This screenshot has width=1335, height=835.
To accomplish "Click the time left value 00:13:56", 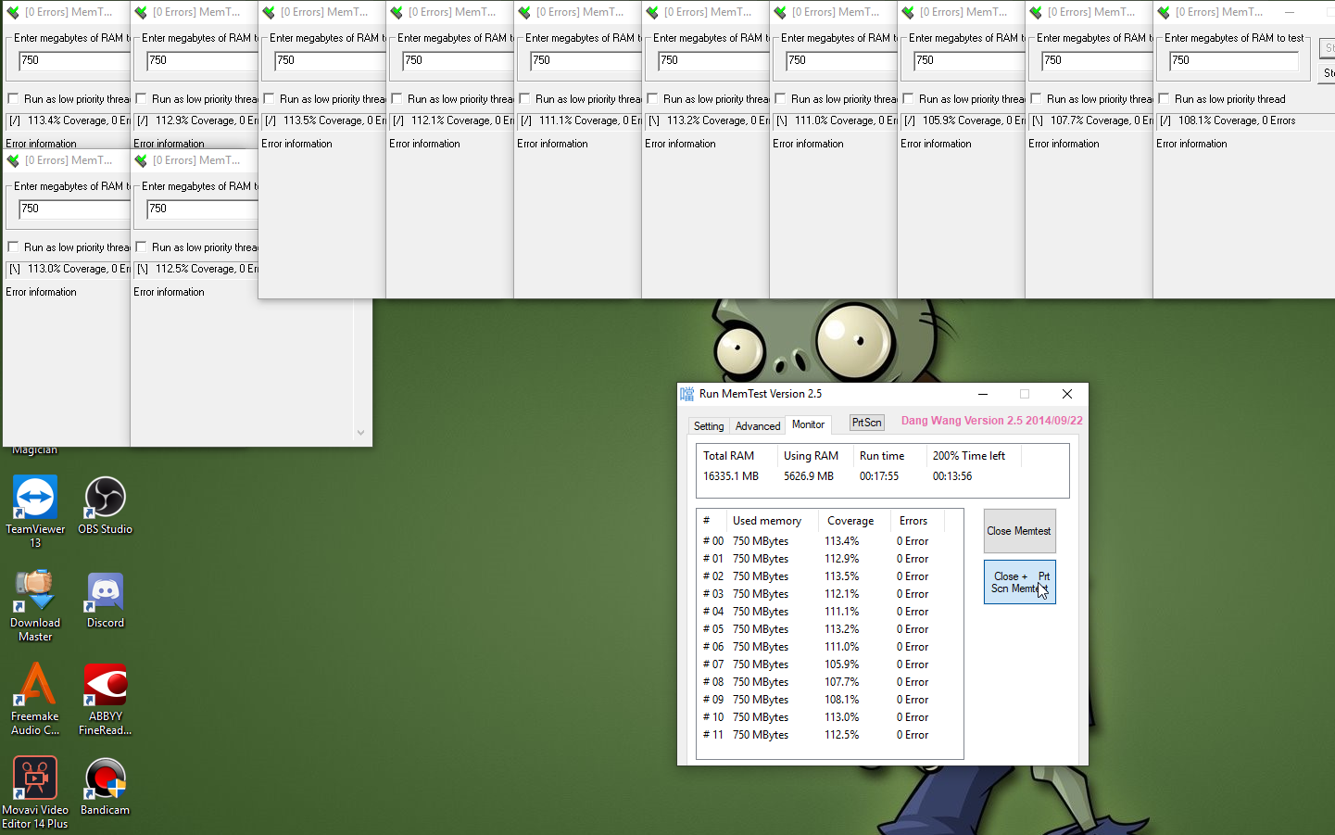I will point(952,476).
